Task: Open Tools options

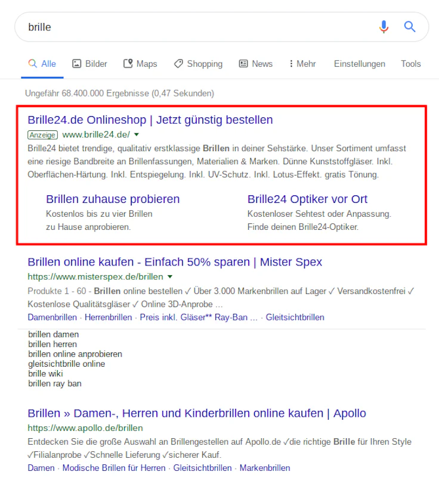Action: point(411,64)
